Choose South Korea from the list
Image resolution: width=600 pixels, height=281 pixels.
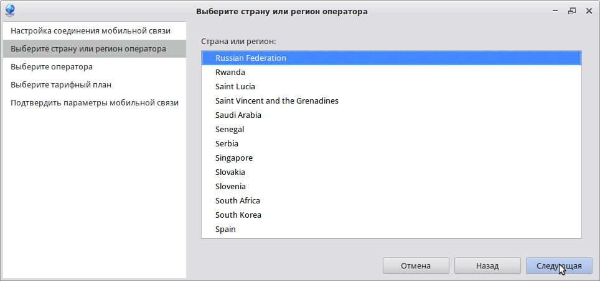pos(238,215)
